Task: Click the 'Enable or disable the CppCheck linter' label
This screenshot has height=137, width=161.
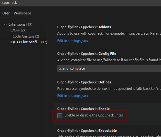Action: [x=94, y=115]
